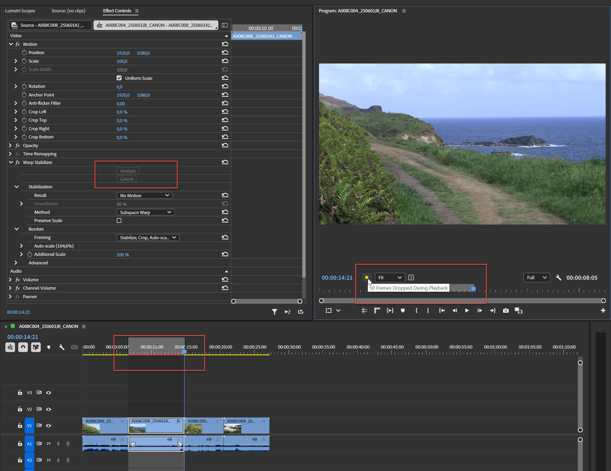Click Go to In point icon
This screenshot has width=611, height=471.
click(441, 310)
